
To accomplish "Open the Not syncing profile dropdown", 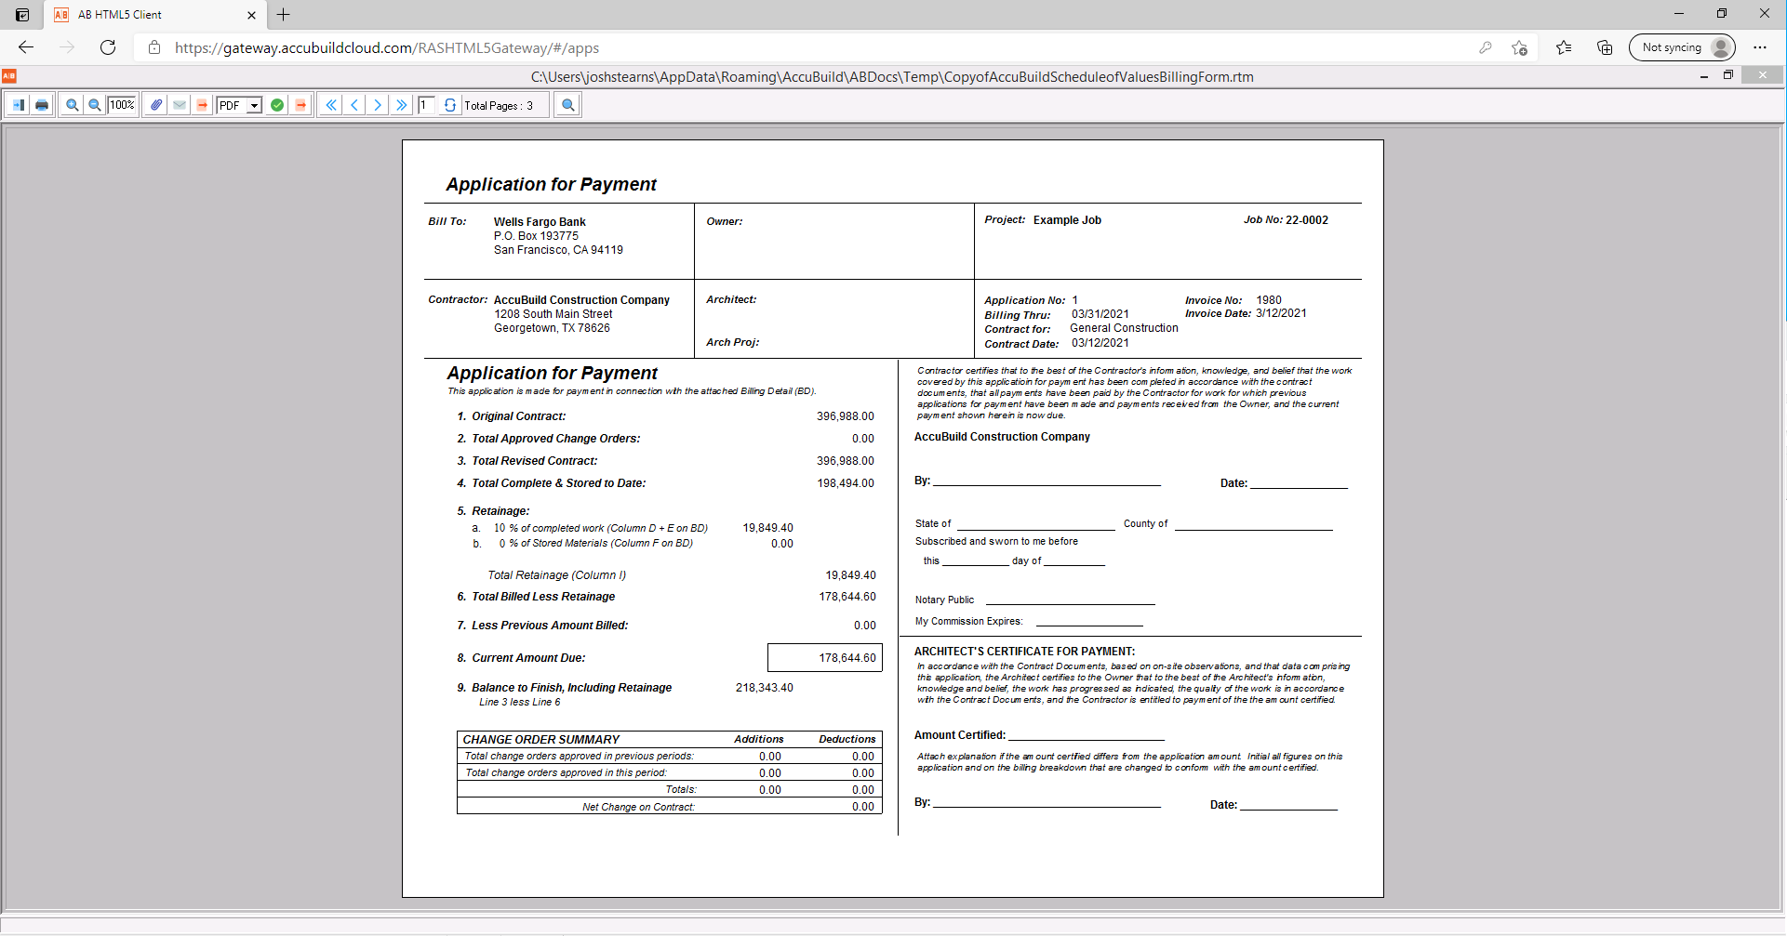I will pyautogui.click(x=1682, y=46).
